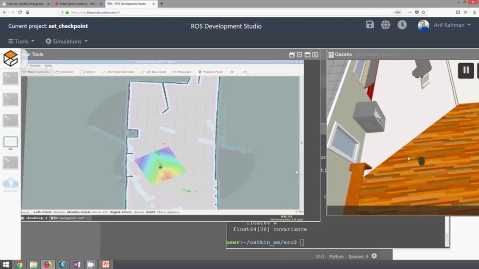Toggle the browser sidebar view icon

[x=458, y=12]
